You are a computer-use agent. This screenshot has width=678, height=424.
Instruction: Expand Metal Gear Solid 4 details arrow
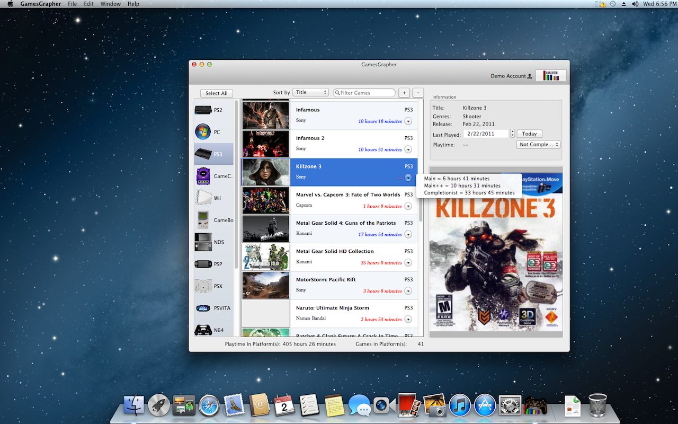408,234
